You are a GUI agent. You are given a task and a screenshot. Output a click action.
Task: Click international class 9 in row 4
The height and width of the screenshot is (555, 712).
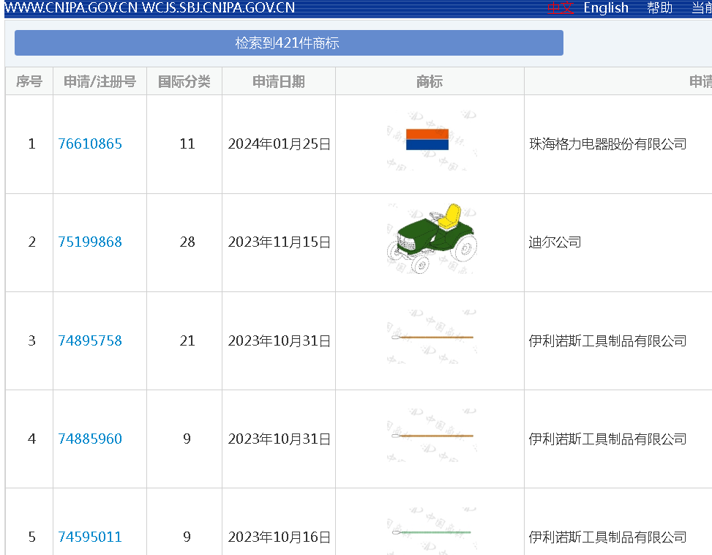pyautogui.click(x=187, y=439)
